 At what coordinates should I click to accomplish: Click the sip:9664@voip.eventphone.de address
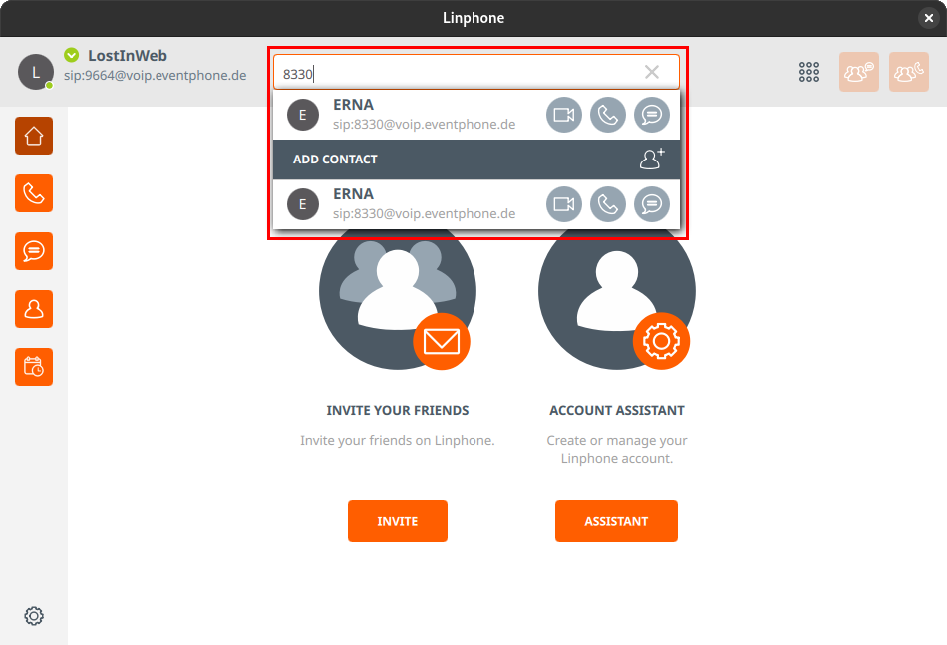point(156,76)
